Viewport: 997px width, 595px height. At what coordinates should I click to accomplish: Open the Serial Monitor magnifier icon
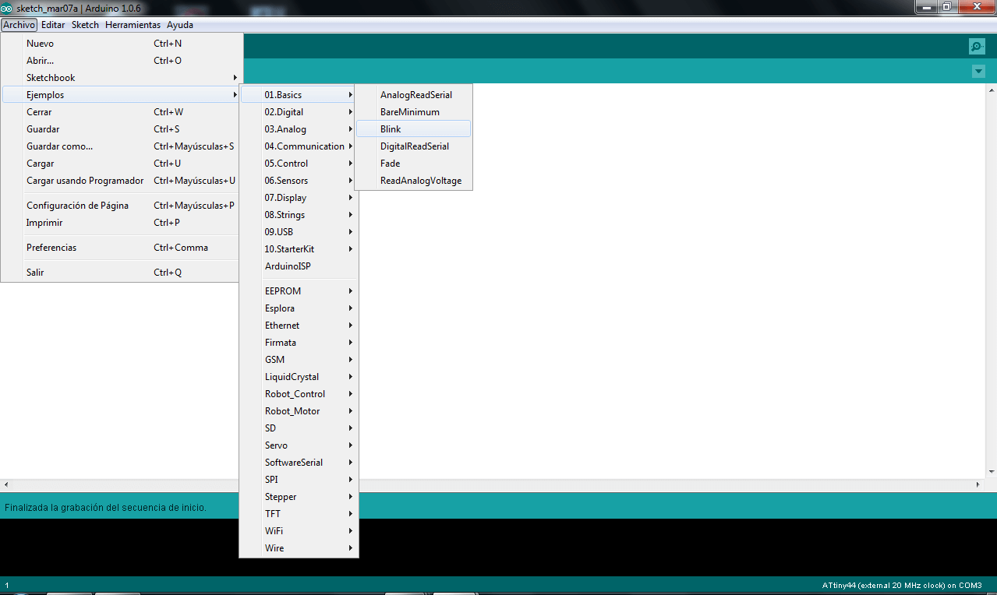coord(977,47)
